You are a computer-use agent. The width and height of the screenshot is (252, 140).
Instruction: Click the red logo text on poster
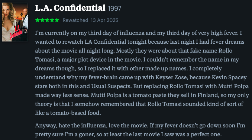pyautogui.click(x=16, y=33)
